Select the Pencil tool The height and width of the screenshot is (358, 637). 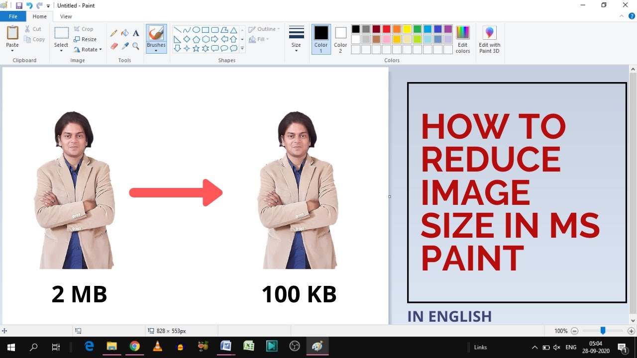pyautogui.click(x=114, y=33)
